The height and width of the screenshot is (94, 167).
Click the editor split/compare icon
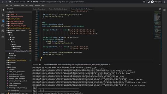[x=160, y=9]
